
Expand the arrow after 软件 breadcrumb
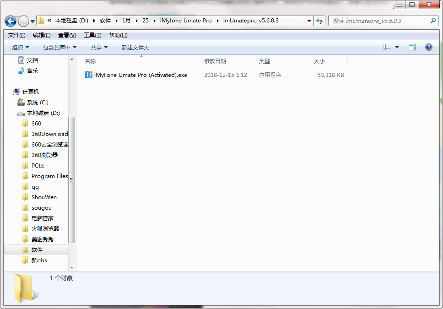click(117, 21)
